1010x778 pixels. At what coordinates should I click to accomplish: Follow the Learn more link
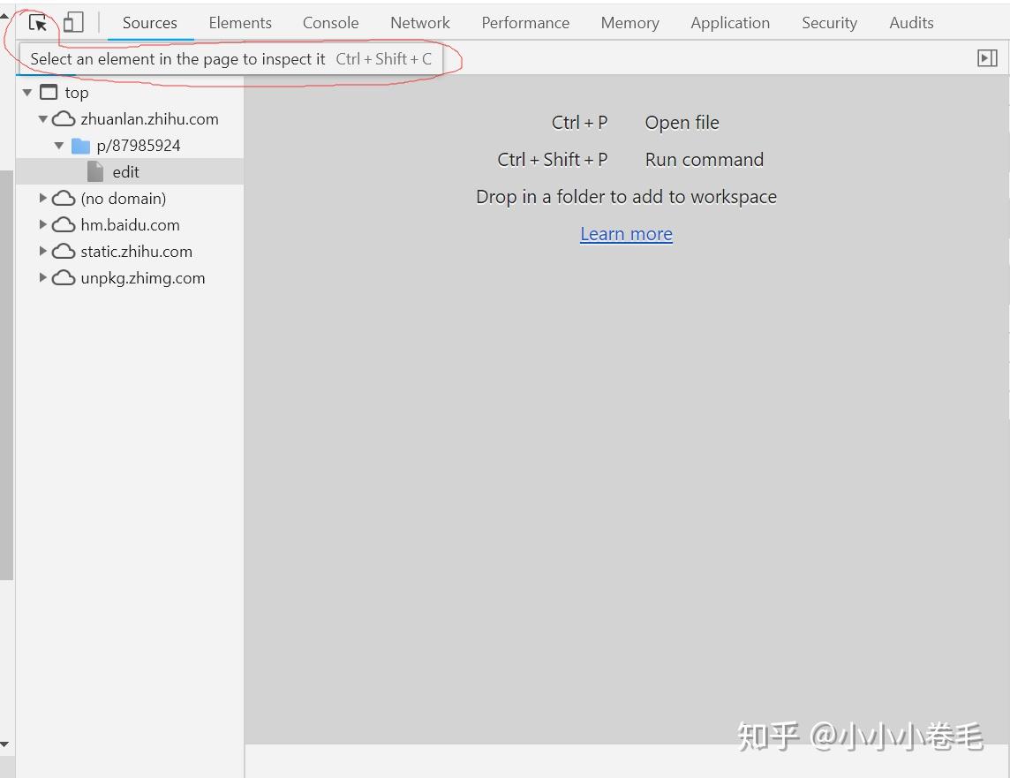point(626,234)
